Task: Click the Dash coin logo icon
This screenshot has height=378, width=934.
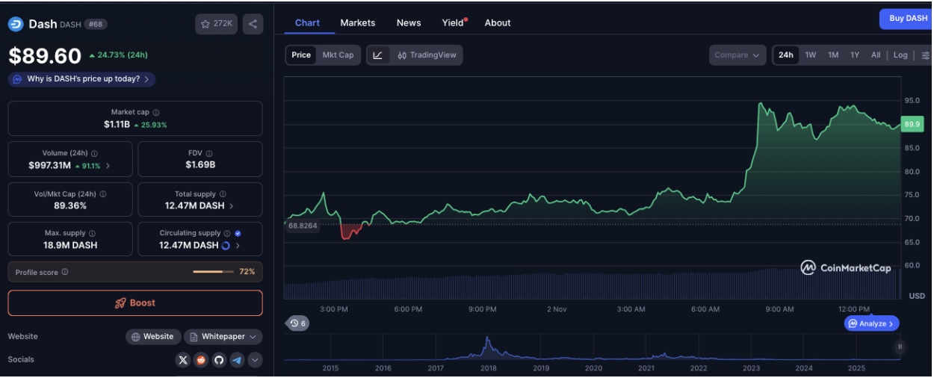Action: point(16,24)
